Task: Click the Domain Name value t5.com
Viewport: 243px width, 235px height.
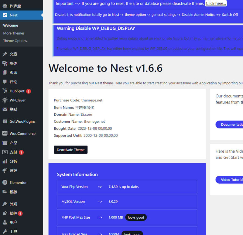Action: tap(86, 114)
